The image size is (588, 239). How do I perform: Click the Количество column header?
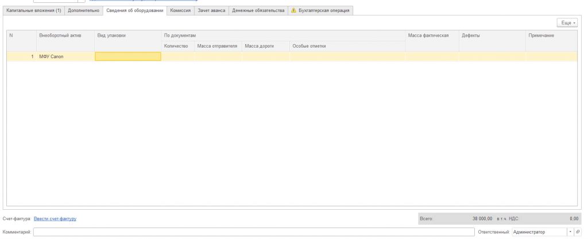point(178,46)
